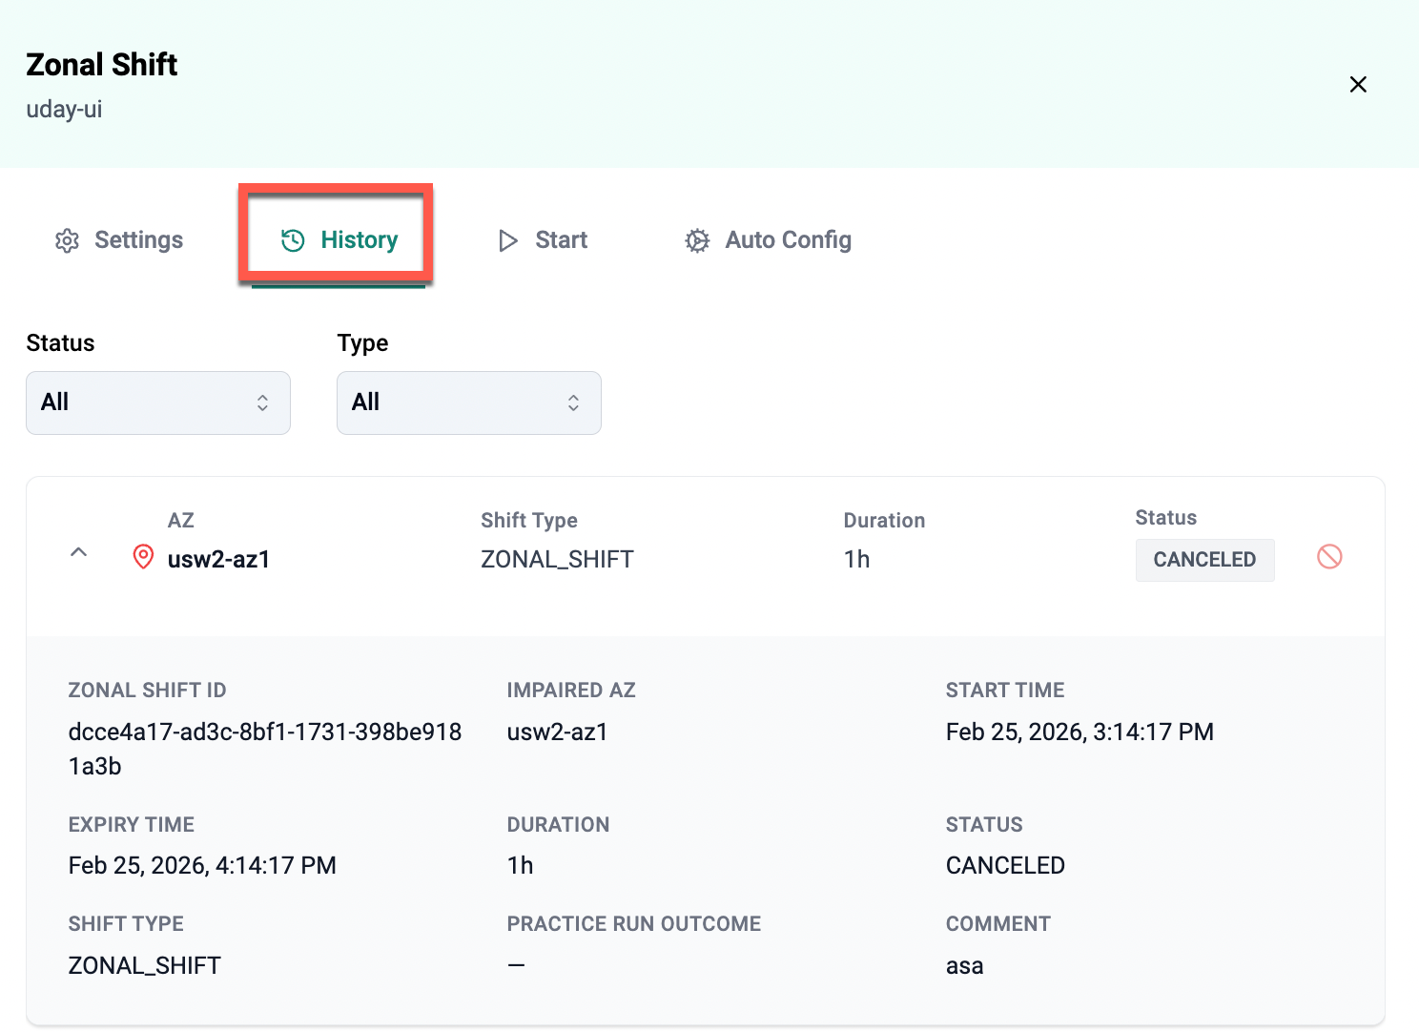Screen dimensions: 1419x1032
Task: Click the CANCELED status badge
Action: pos(1203,560)
